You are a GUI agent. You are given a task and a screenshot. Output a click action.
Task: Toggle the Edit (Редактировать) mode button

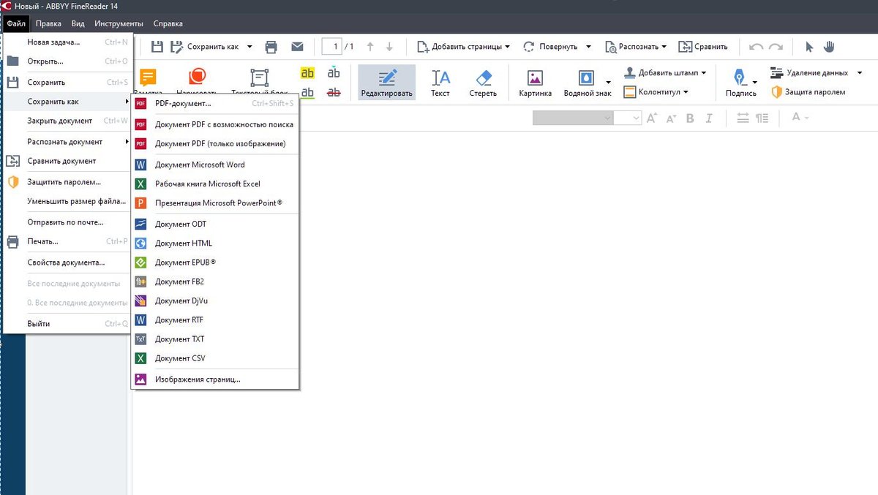point(386,82)
